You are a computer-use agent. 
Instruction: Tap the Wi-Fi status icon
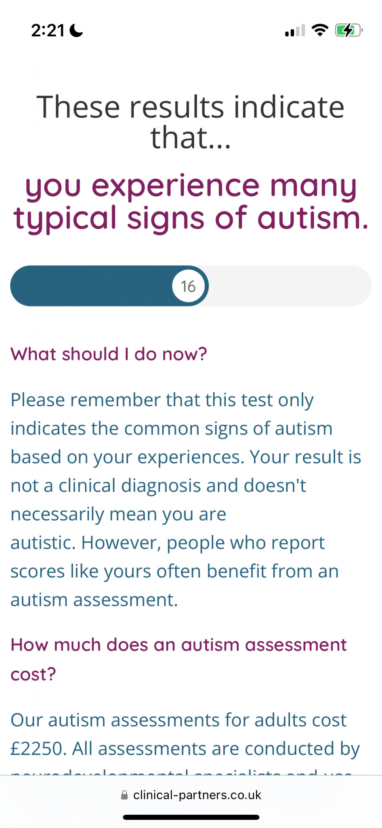320,30
